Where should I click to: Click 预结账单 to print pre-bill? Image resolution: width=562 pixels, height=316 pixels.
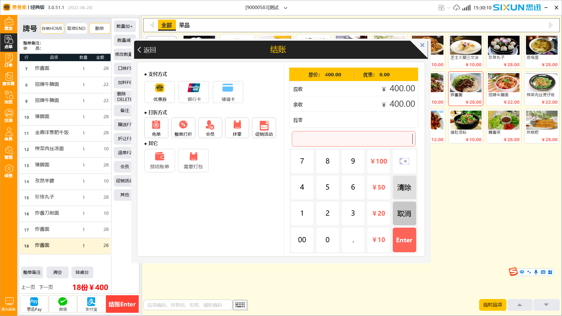[160, 160]
